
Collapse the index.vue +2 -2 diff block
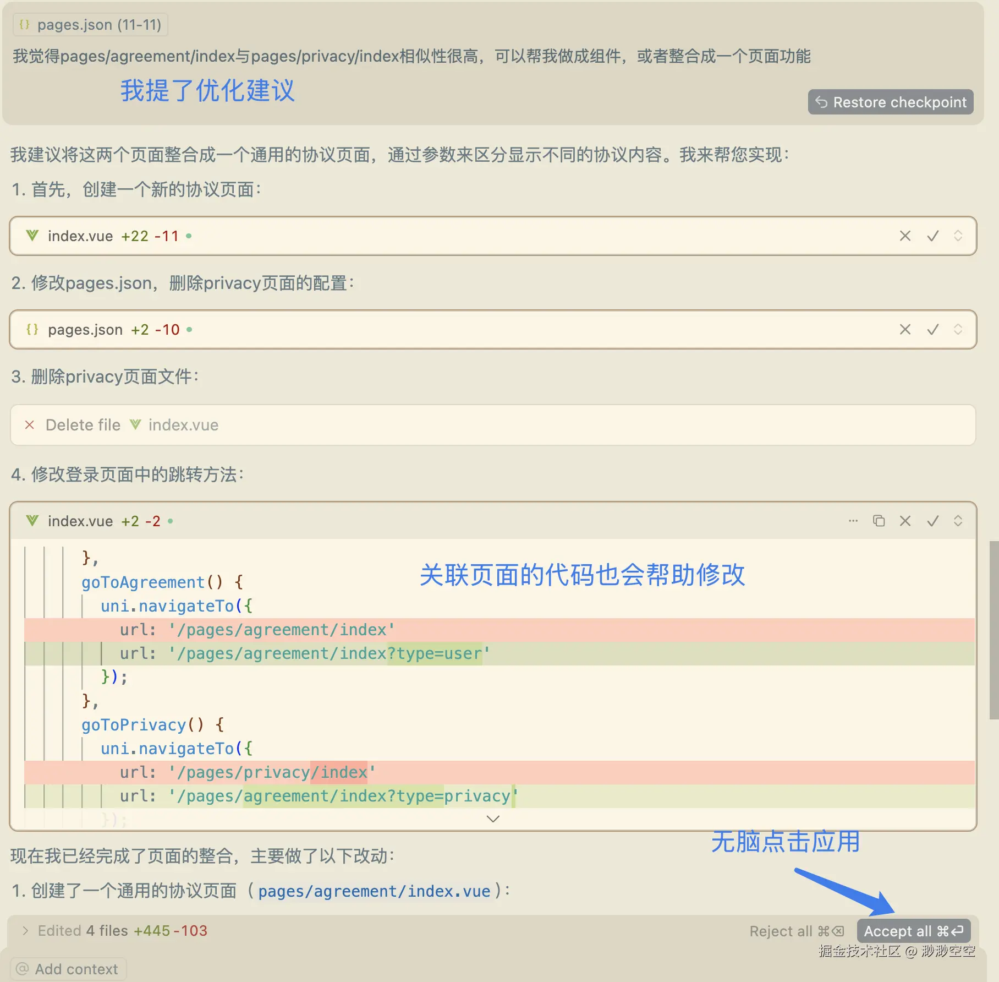coord(958,521)
